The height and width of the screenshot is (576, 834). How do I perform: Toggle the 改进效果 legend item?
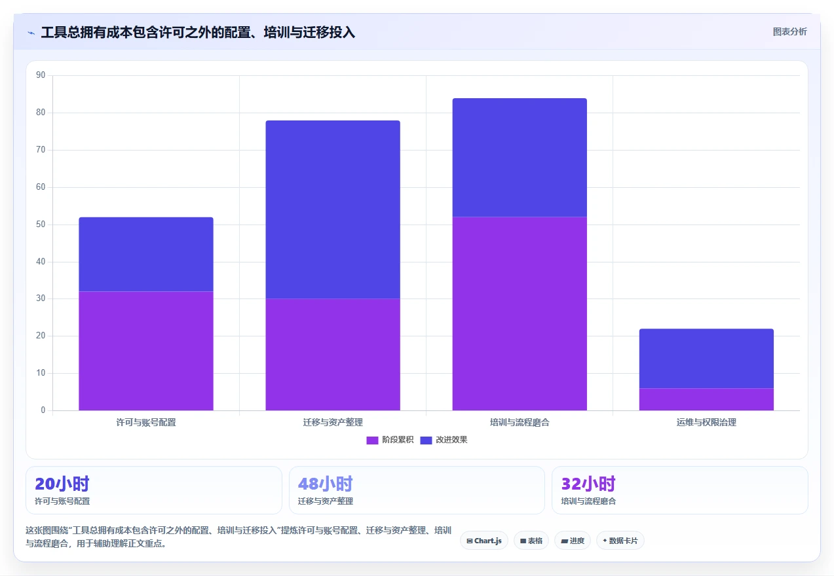click(x=444, y=440)
